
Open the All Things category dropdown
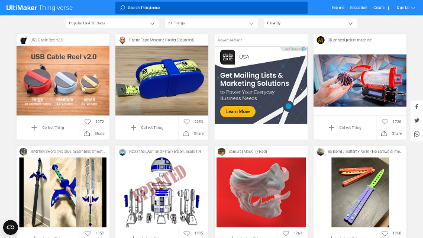pos(211,23)
